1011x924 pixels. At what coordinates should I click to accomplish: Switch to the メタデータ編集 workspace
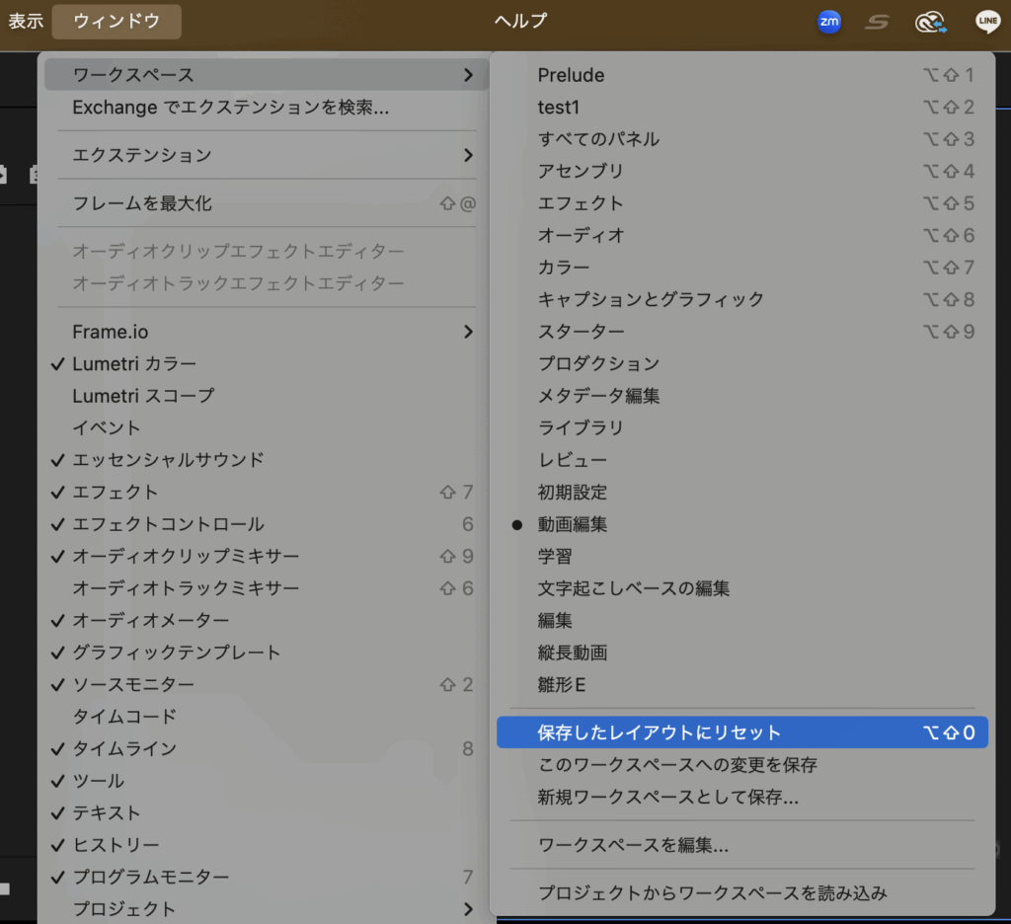click(742, 395)
